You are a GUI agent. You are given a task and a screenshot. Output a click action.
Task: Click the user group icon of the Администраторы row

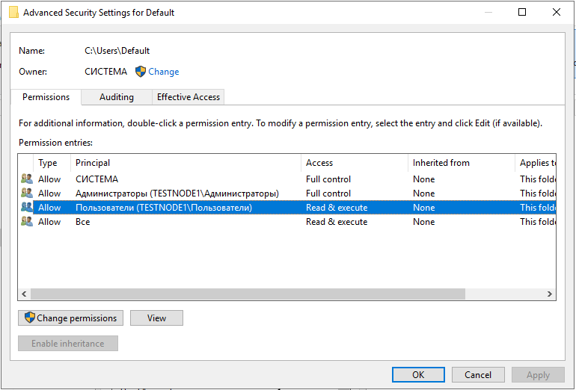tap(27, 194)
